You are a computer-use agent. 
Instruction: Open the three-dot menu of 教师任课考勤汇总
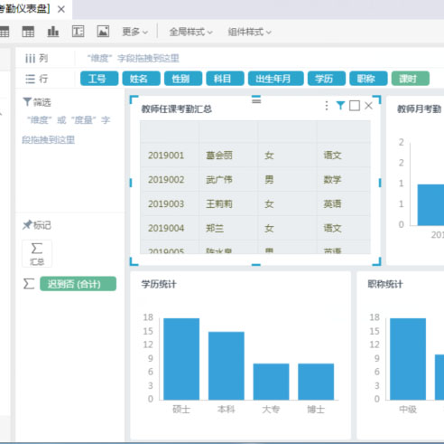[327, 106]
